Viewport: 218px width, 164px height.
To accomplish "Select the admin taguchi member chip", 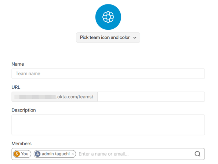I will coord(55,154).
